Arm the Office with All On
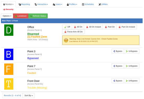The width and height of the screenshot is (144, 99). 78,27
